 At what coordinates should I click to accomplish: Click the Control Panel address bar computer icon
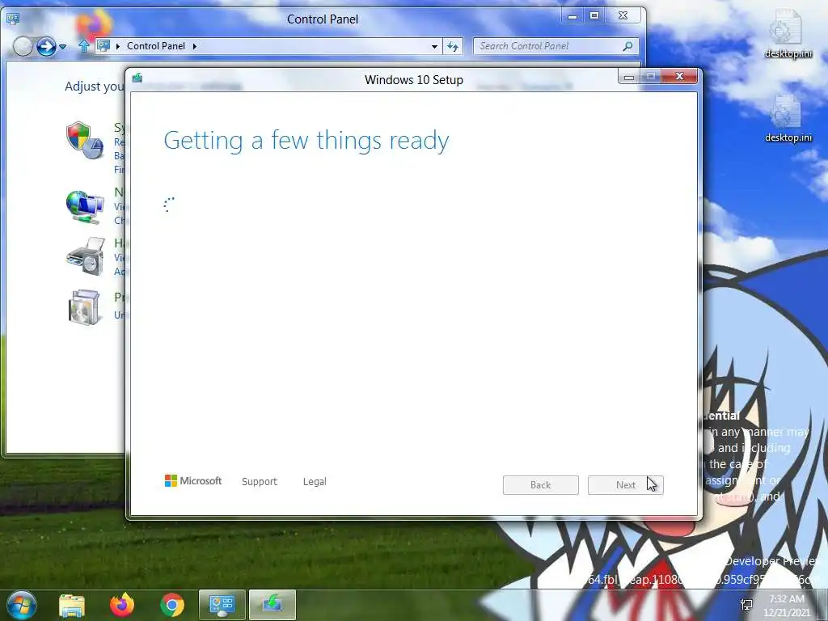click(x=104, y=46)
